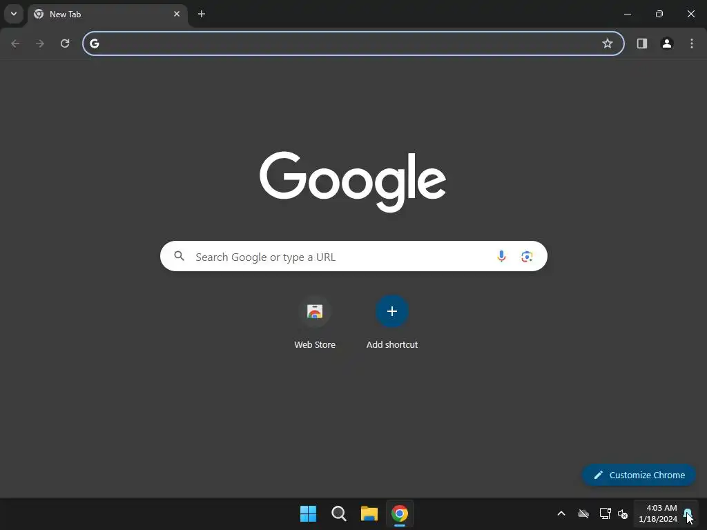Restore down the Chrome window

(659, 14)
